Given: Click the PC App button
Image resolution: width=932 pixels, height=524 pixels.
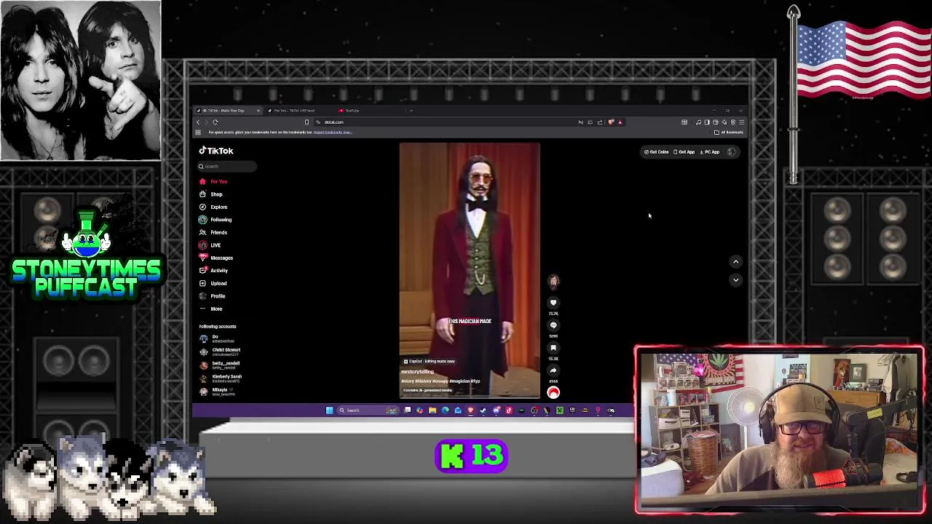Looking at the screenshot, I should coord(710,152).
